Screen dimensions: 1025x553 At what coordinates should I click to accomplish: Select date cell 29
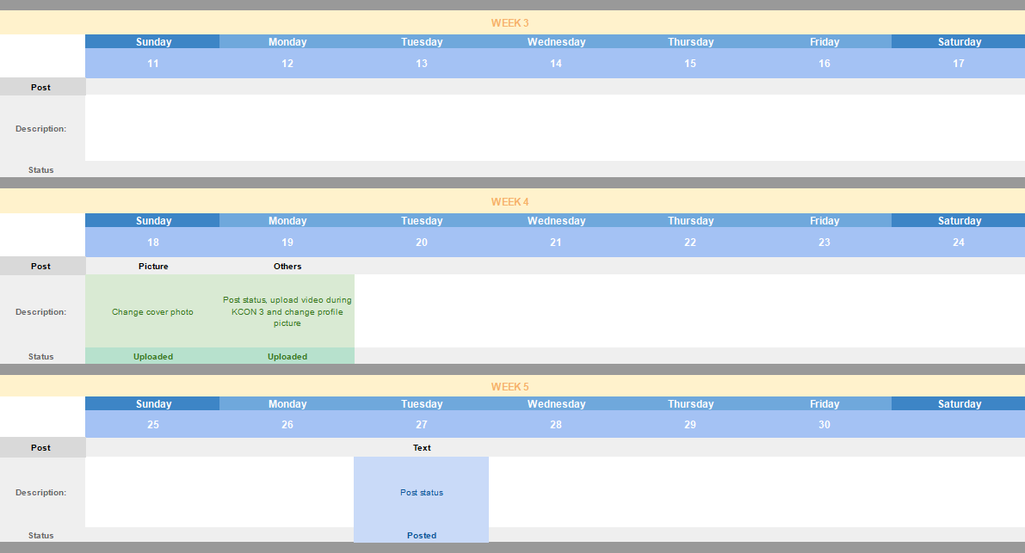tap(690, 424)
